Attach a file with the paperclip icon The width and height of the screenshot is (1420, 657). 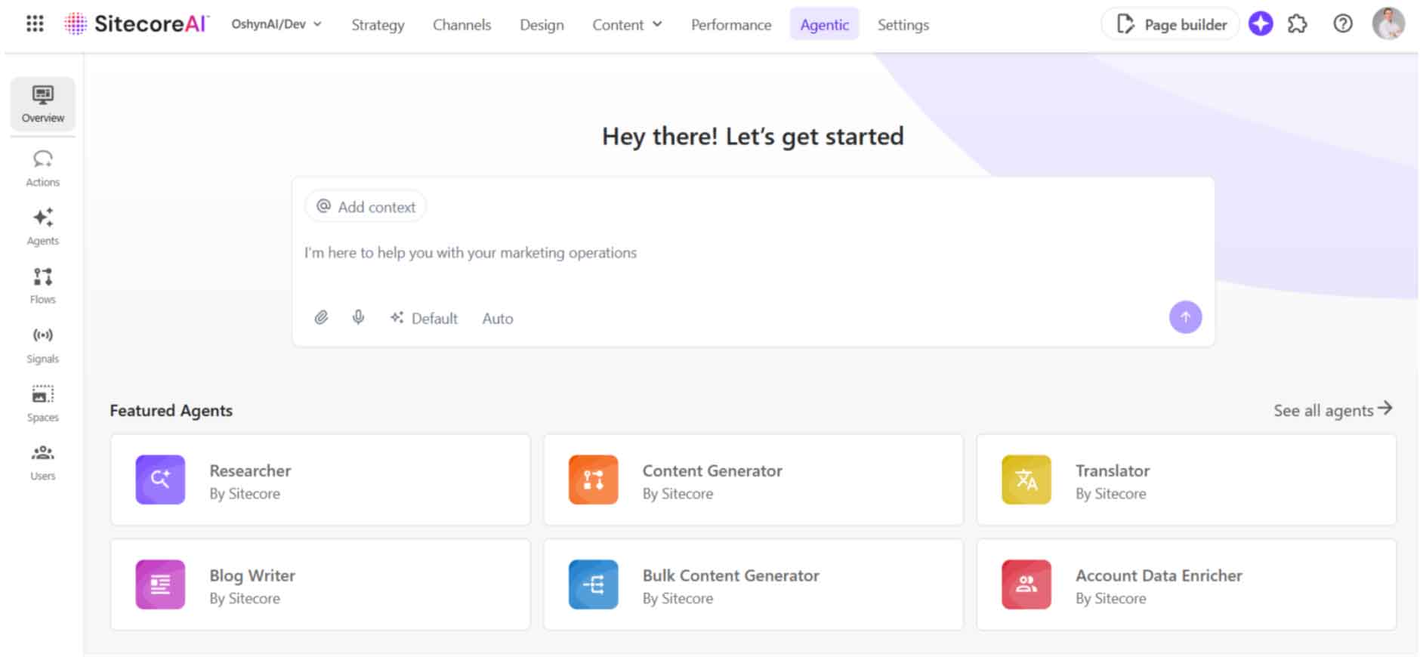tap(321, 318)
